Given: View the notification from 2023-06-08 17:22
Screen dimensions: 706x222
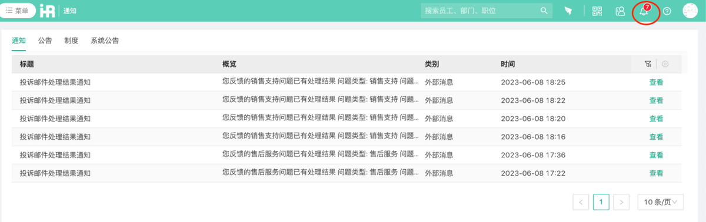Looking at the screenshot, I should click(x=656, y=173).
